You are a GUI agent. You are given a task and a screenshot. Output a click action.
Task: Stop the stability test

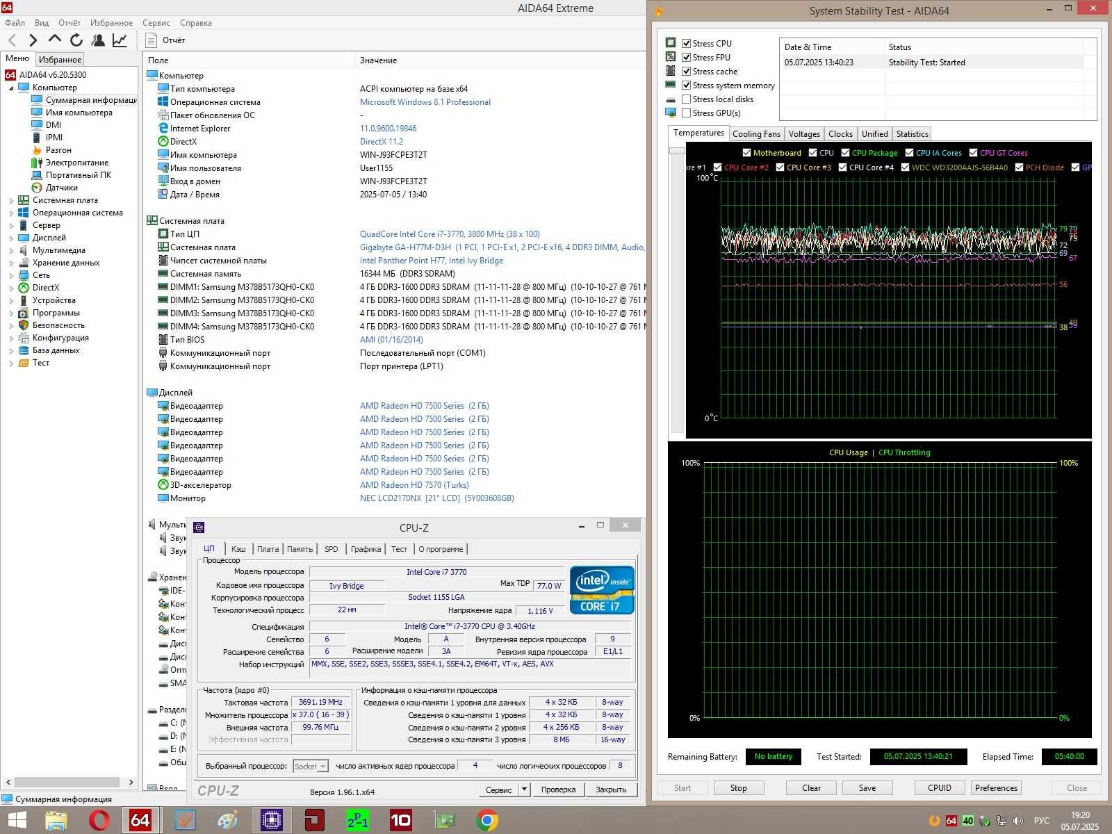(738, 788)
